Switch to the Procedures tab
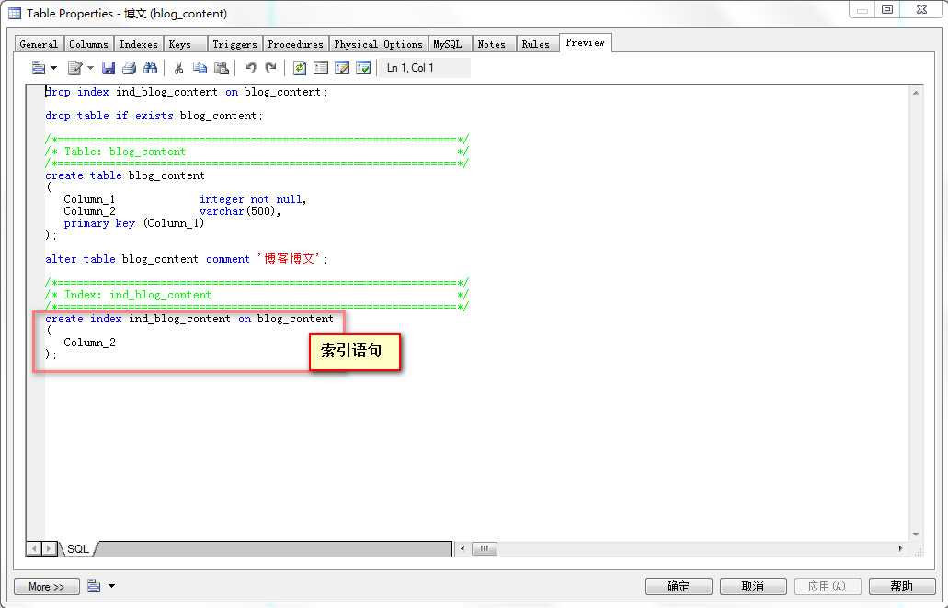The height and width of the screenshot is (608, 948). [296, 44]
